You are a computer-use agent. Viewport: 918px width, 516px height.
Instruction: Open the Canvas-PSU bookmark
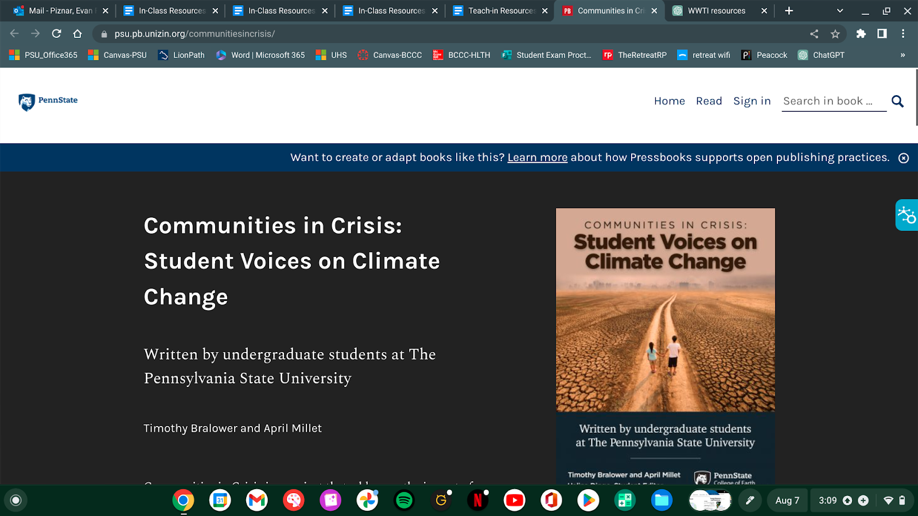pyautogui.click(x=118, y=55)
